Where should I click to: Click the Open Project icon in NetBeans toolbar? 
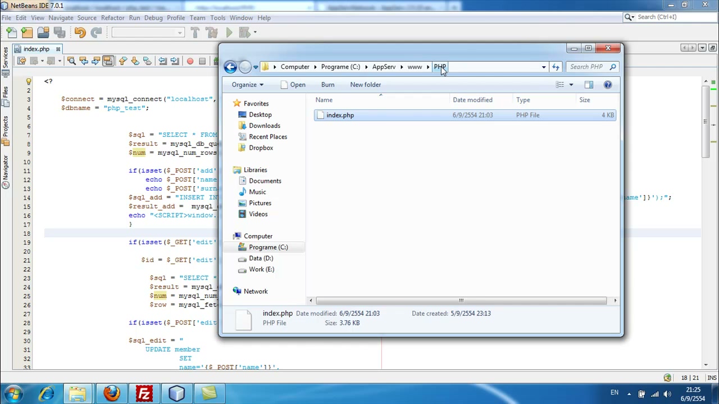tap(43, 33)
